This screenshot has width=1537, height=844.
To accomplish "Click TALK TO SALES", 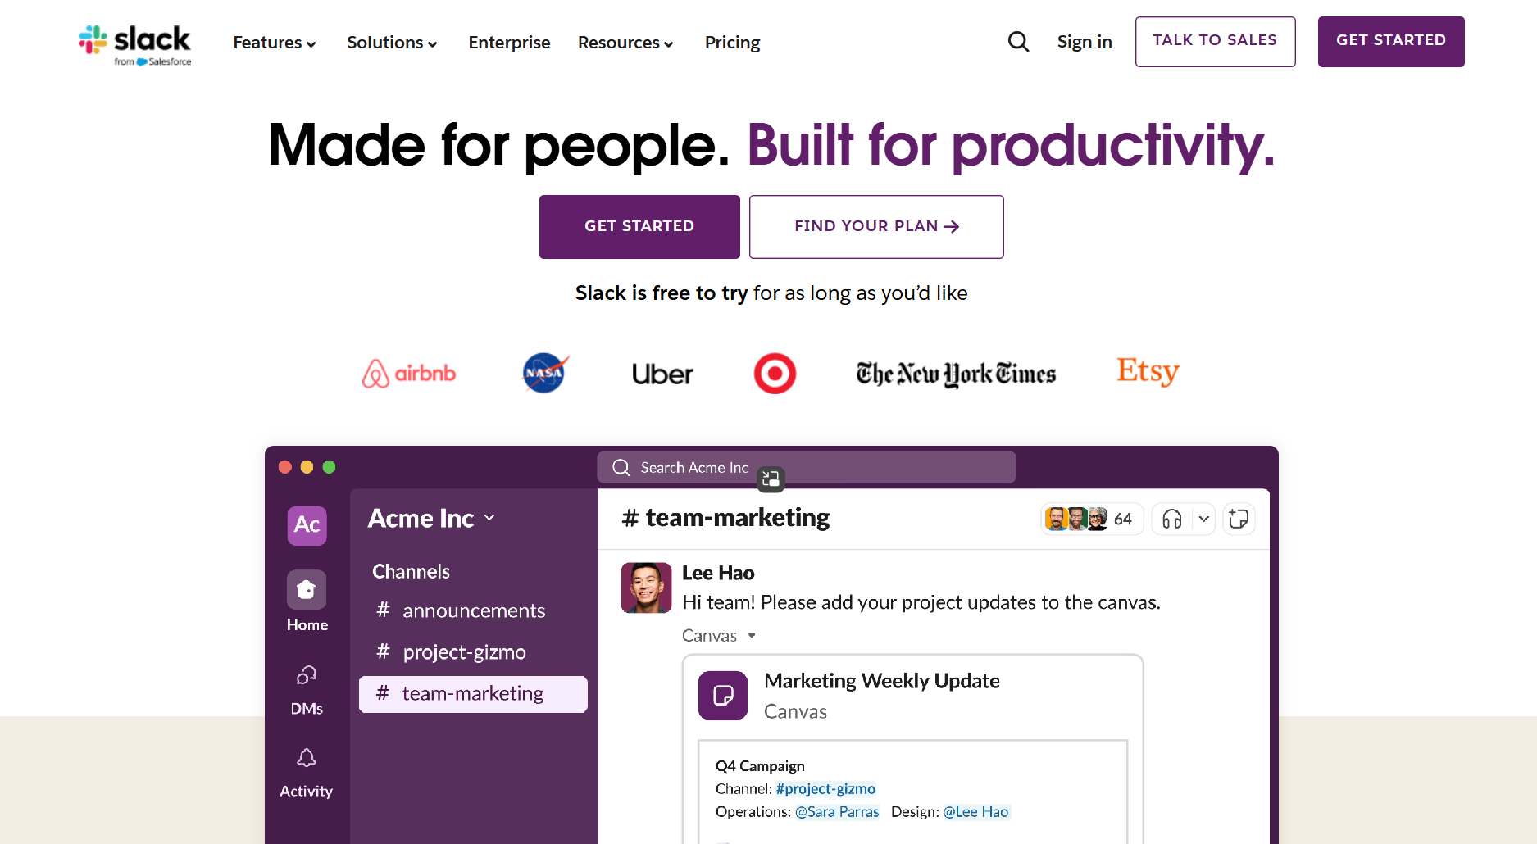I will 1214,41.
